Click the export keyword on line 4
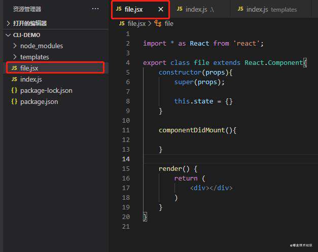This screenshot has height=252, width=318. tap(155, 63)
